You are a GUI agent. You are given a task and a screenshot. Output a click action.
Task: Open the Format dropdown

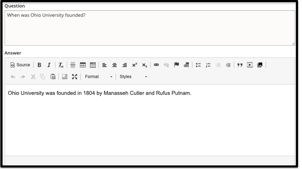(x=99, y=77)
